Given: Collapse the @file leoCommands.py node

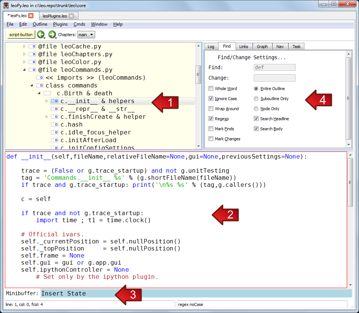Looking at the screenshot, I should point(24,70).
